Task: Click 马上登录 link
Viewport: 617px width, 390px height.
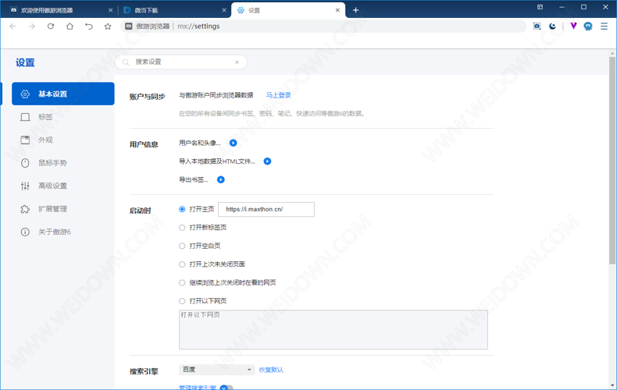Action: pos(279,95)
